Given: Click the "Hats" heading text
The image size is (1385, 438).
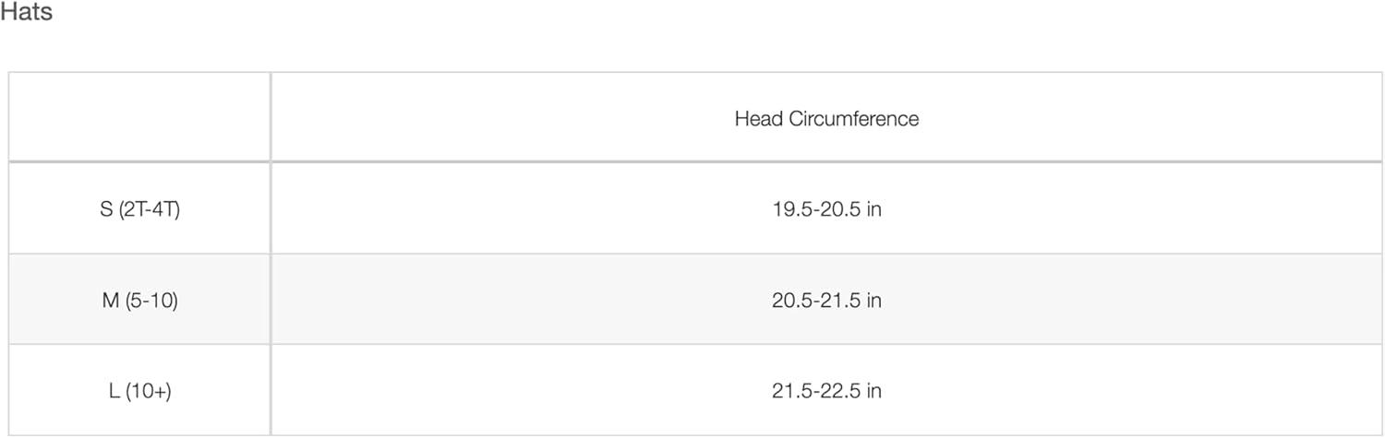Looking at the screenshot, I should 26,13.
